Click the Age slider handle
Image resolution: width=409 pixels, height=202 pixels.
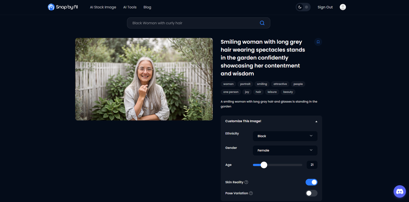tap(264, 165)
